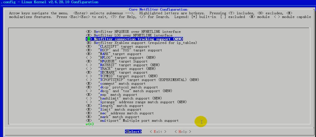Toggle the Netfilter Xtables support state marker
This screenshot has height=137, width=316.
pos(89,43)
